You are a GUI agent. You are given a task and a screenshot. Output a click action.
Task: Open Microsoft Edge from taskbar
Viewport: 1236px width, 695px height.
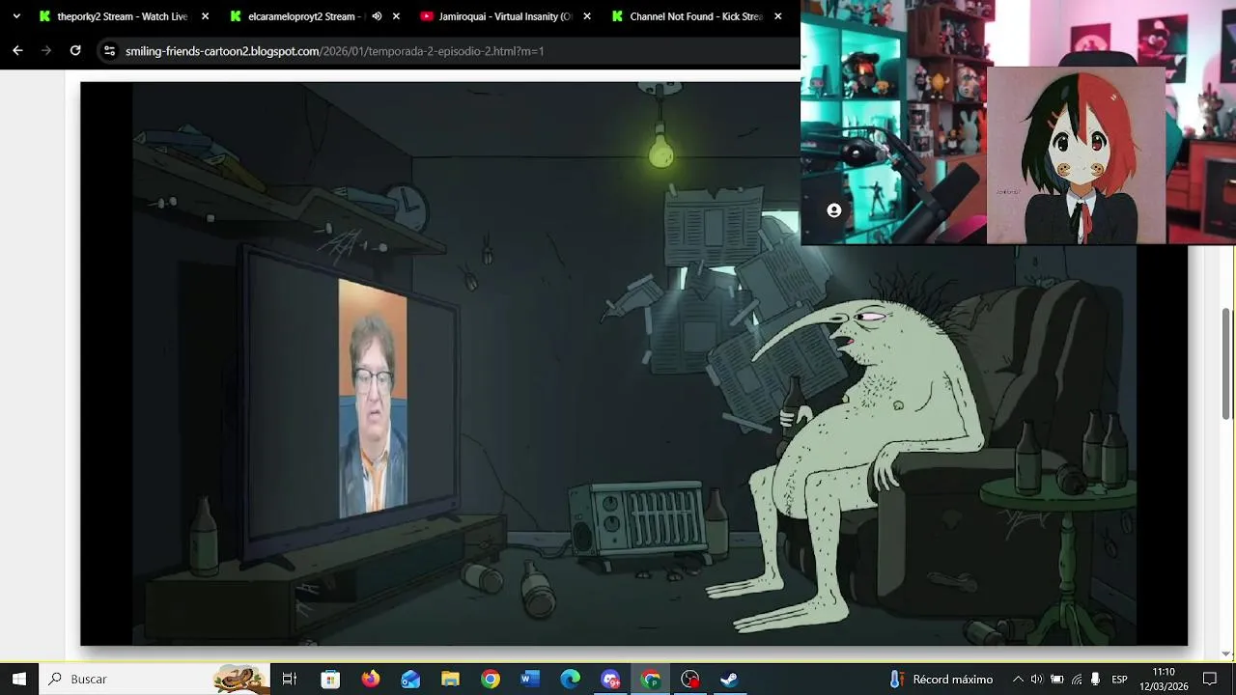tap(570, 679)
